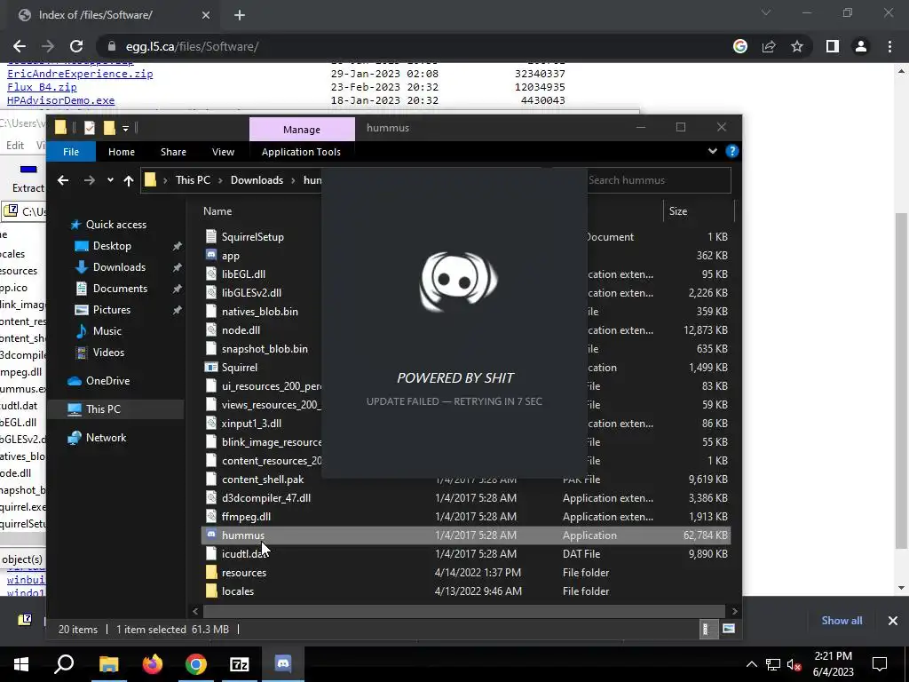Image resolution: width=909 pixels, height=682 pixels.
Task: Select the Squirrel application file
Action: (x=240, y=368)
